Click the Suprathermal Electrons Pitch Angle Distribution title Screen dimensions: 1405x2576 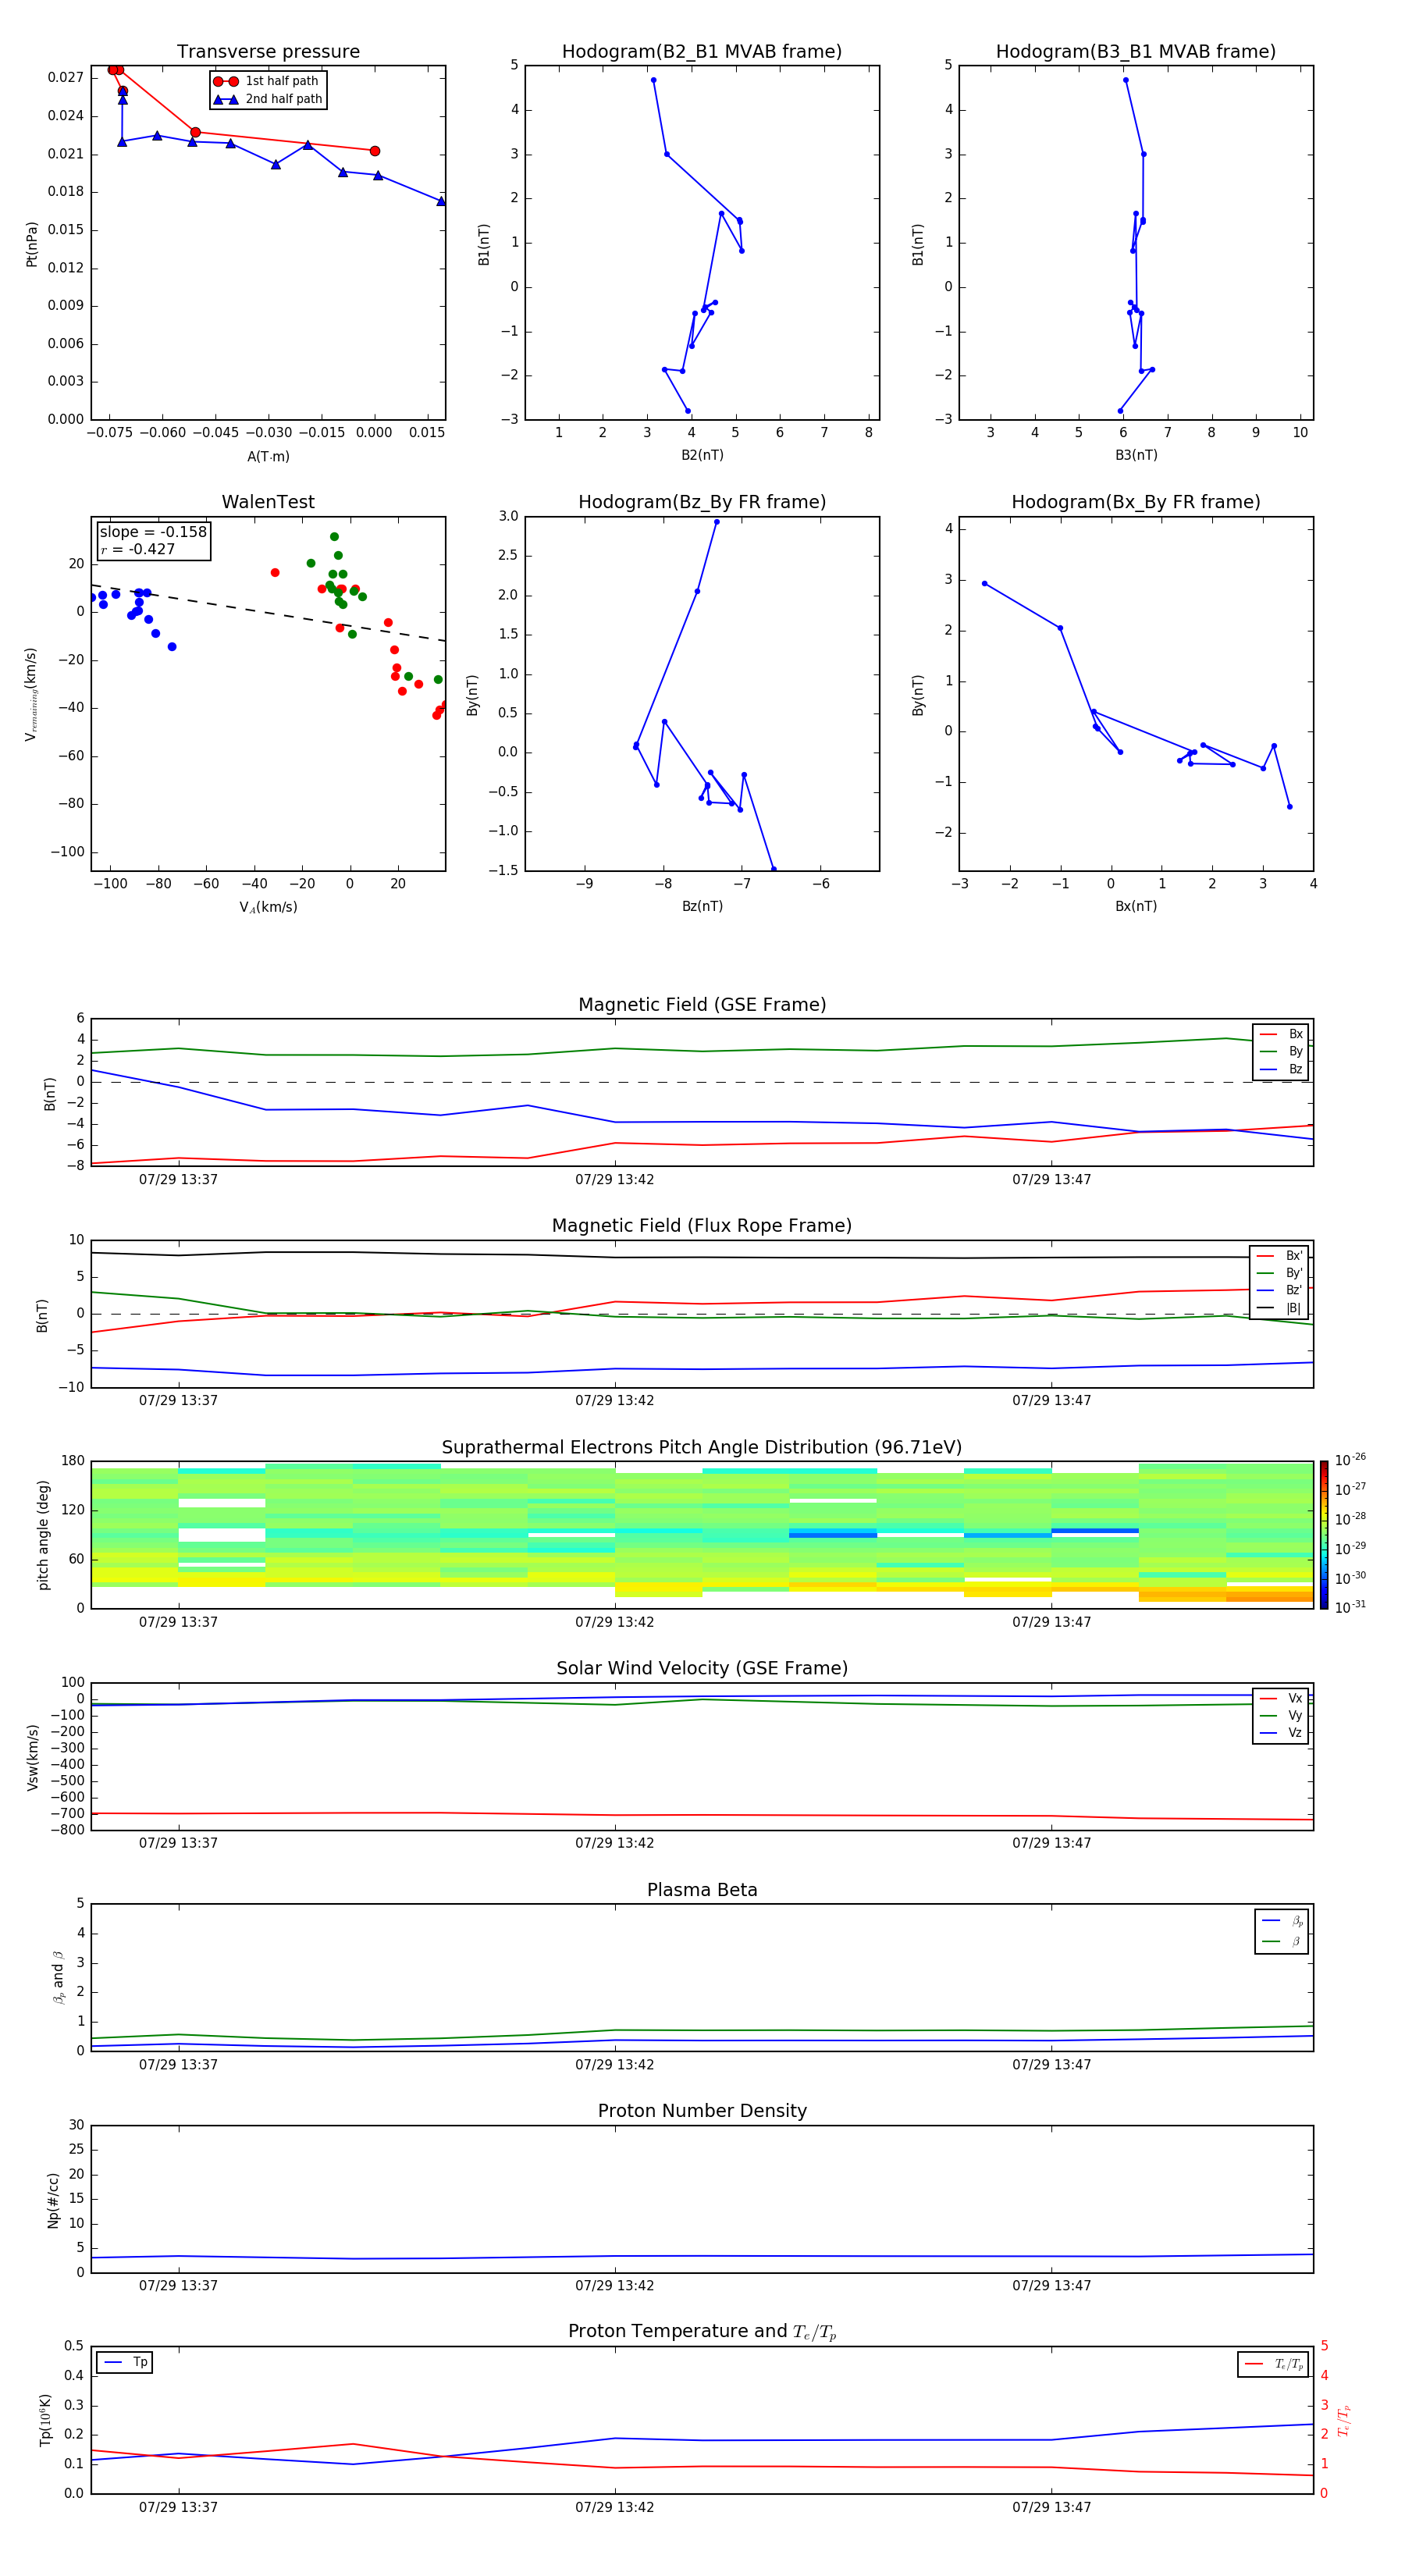[x=702, y=1448]
